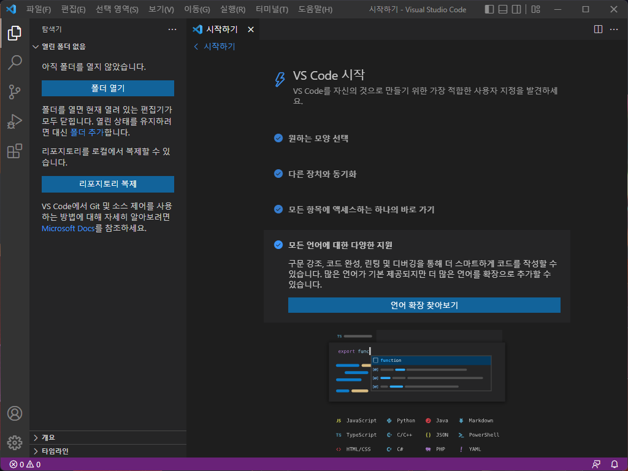The width and height of the screenshot is (628, 471).
Task: Open the 실행(R) menu
Action: click(232, 9)
